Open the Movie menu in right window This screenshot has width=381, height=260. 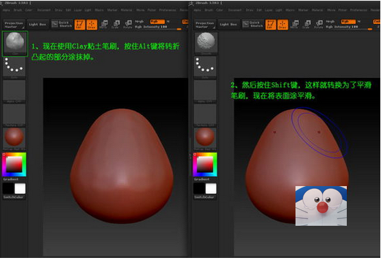coord(331,10)
